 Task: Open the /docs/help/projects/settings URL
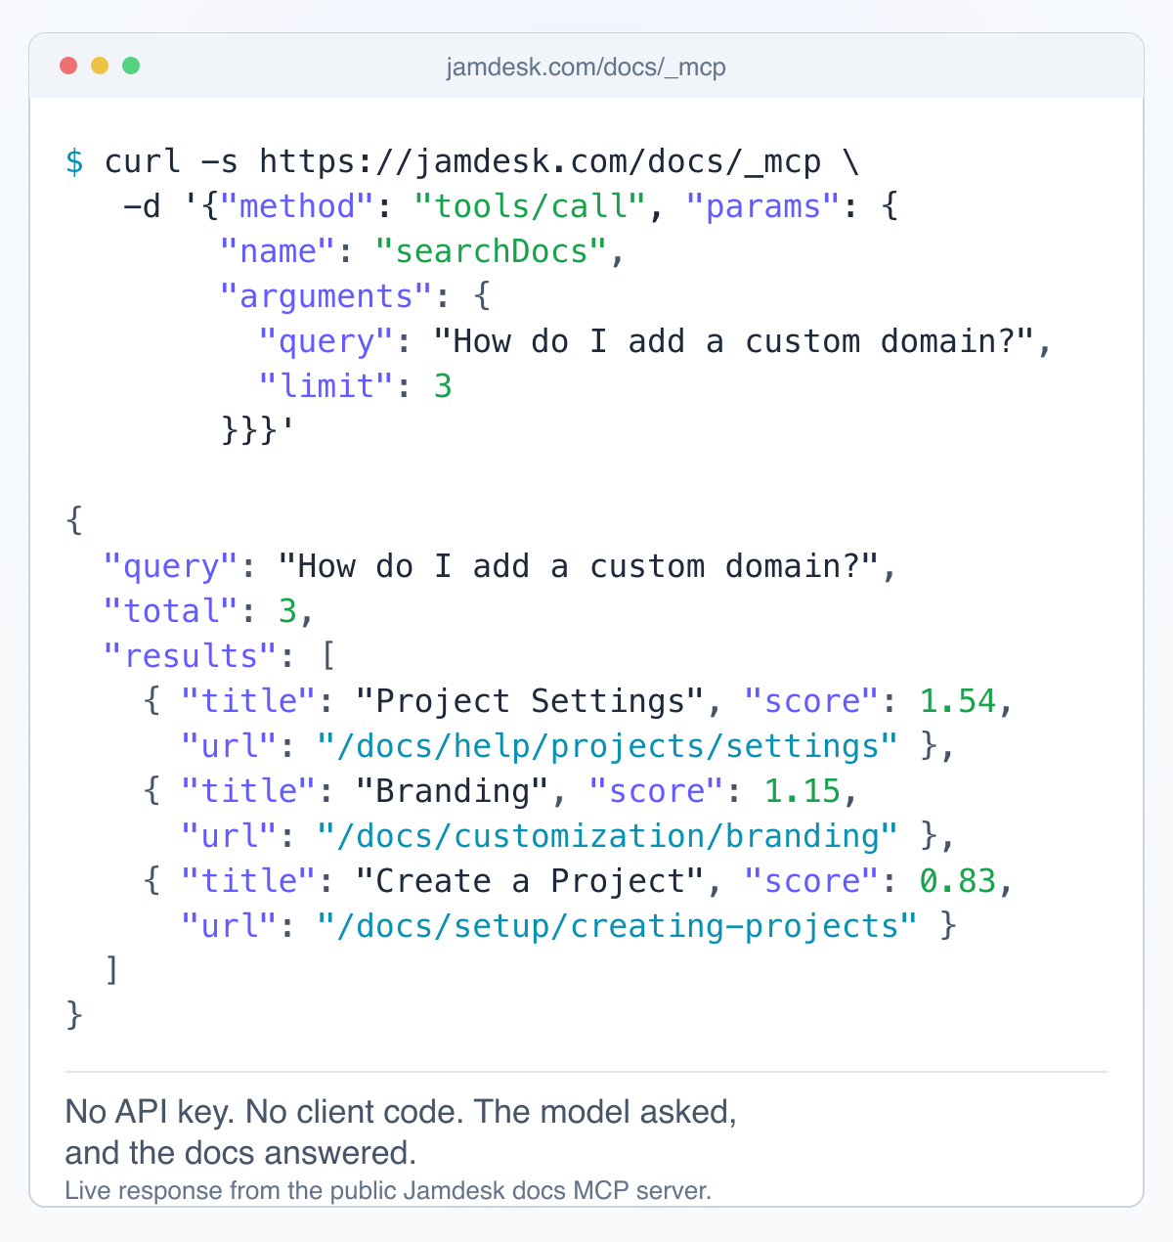[x=607, y=746]
